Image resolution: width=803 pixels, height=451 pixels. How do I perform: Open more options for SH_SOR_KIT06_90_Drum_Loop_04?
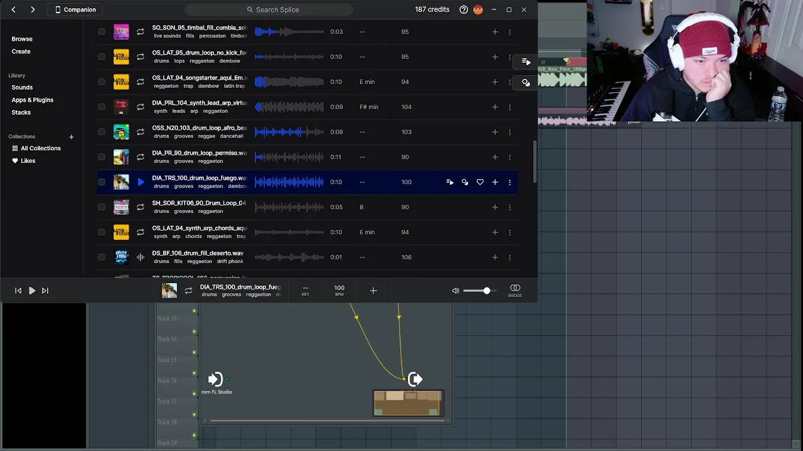point(509,207)
